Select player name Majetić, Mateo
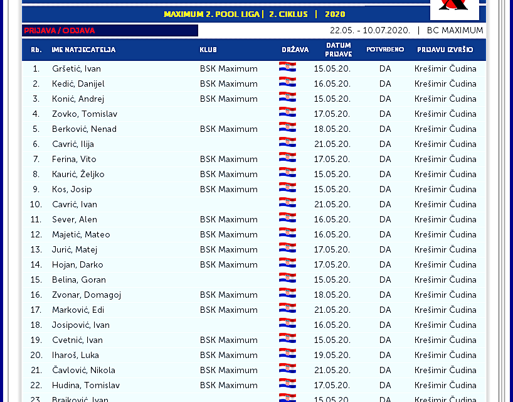This screenshot has height=402, width=513. click(81, 234)
